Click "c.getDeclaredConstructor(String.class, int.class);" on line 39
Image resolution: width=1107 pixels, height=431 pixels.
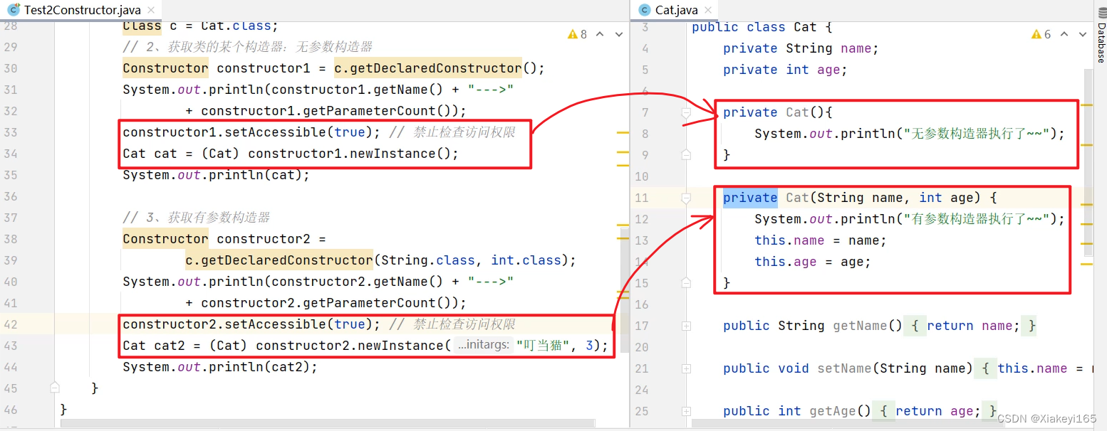pos(380,260)
